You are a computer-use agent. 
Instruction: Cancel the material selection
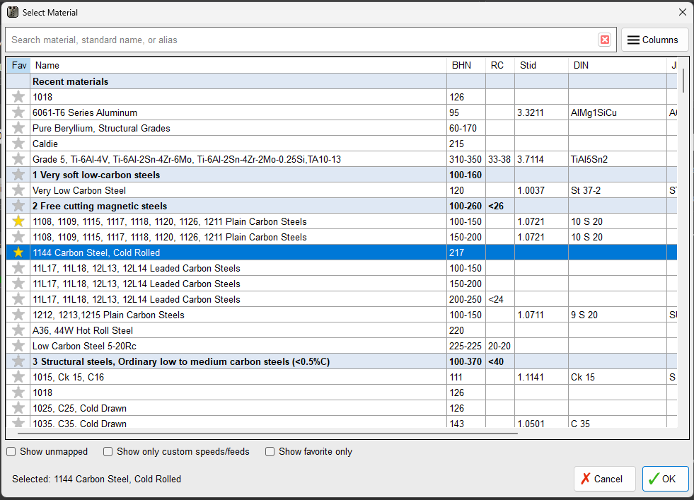(605, 479)
